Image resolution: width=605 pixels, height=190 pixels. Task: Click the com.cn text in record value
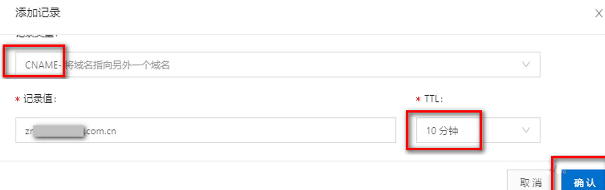pyautogui.click(x=101, y=131)
